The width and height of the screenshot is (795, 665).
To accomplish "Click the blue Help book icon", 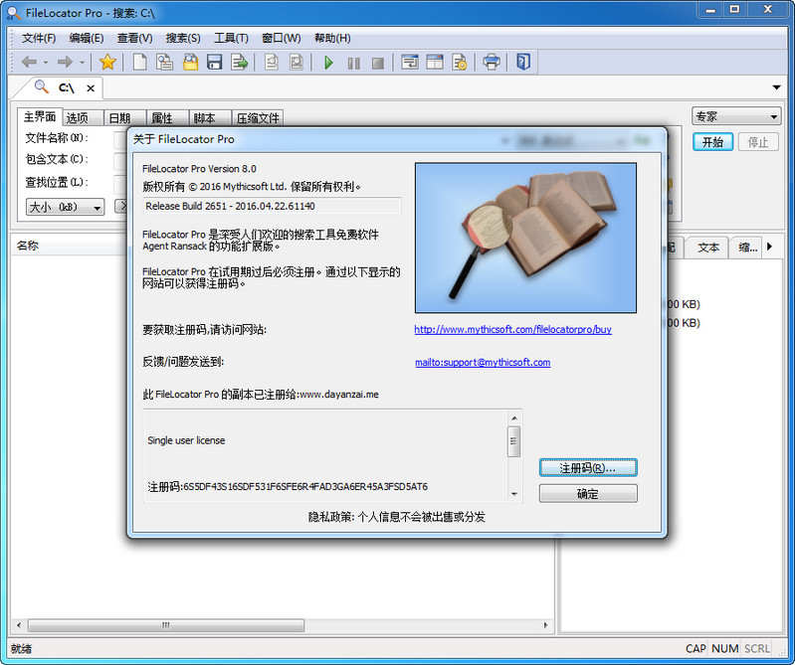I will tap(523, 62).
